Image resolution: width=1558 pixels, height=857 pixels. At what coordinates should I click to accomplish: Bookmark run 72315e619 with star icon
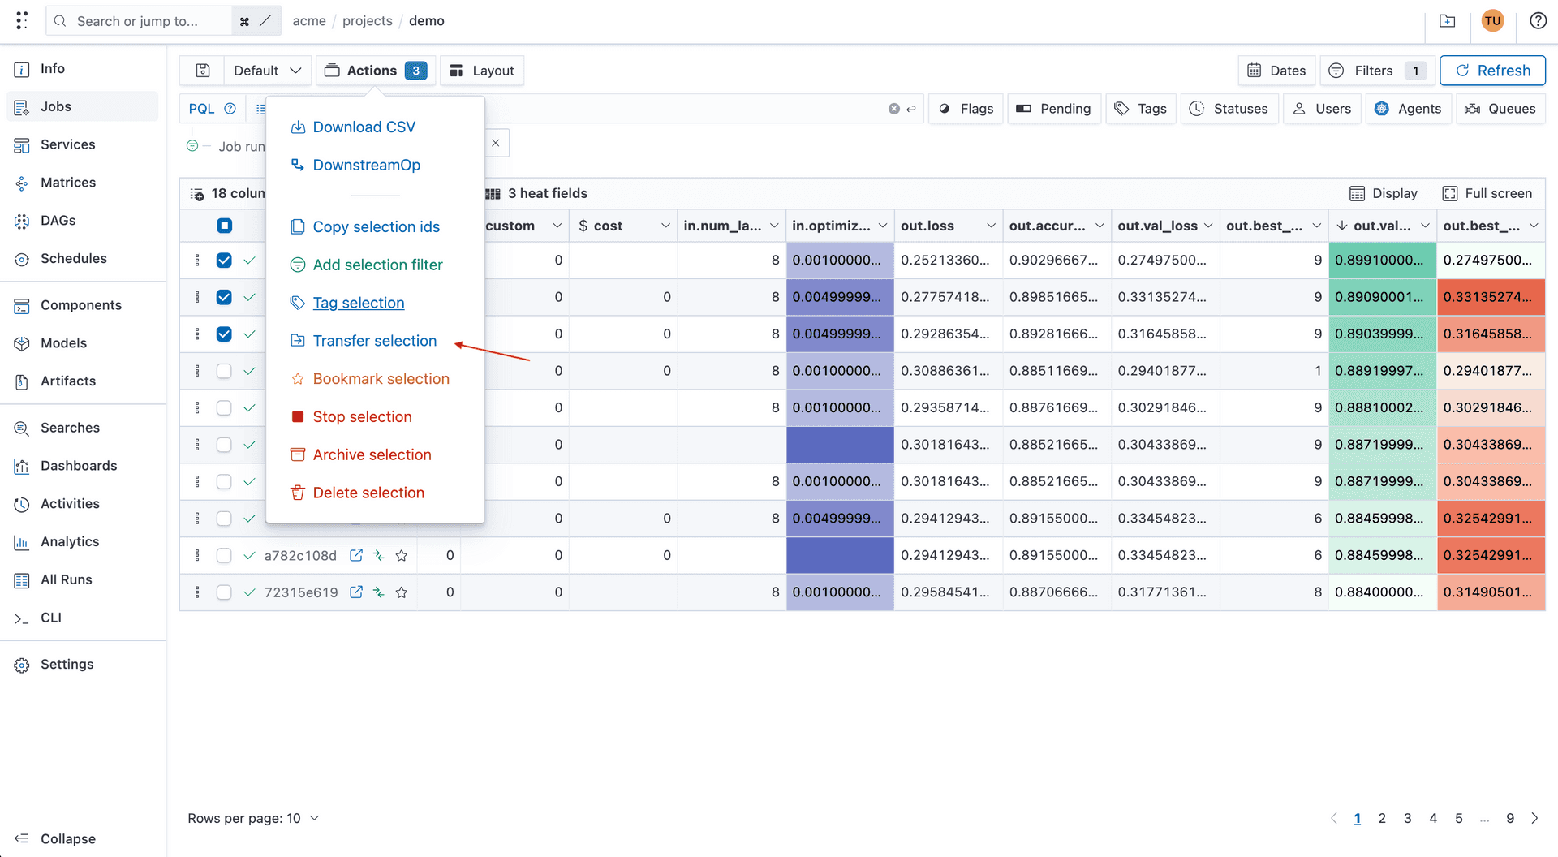pos(401,592)
